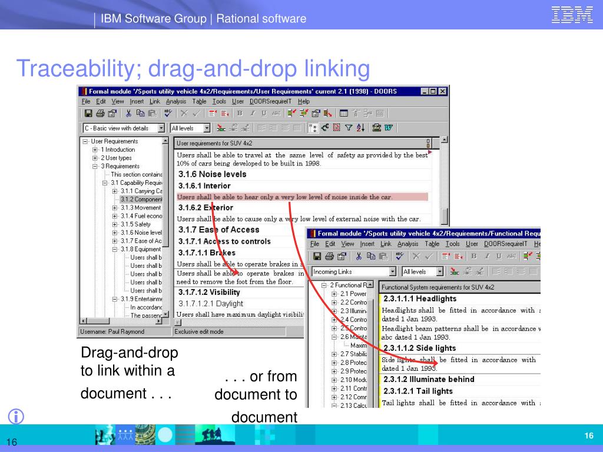Paste in Functional Requirements window toolbar
Screen dimensions: 603x452
point(383,257)
